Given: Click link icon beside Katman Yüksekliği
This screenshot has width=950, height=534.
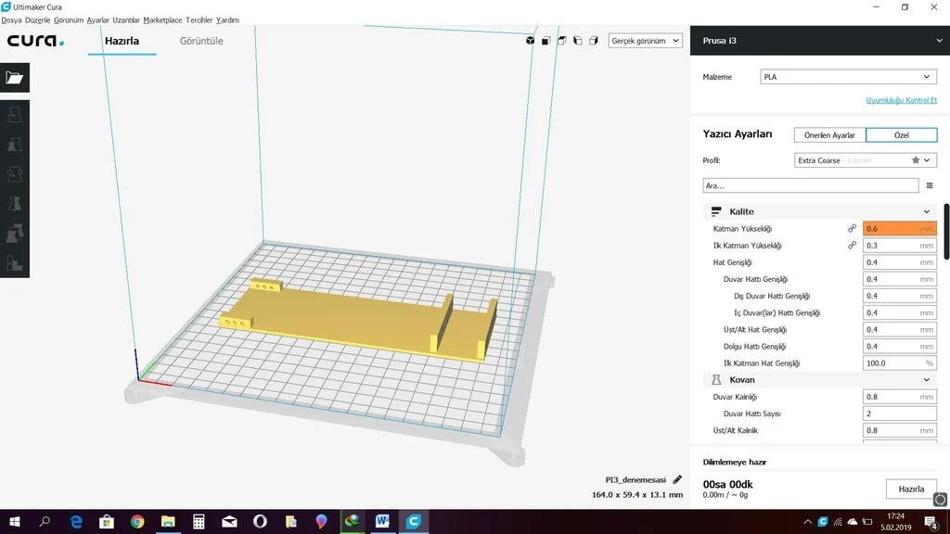Looking at the screenshot, I should click(x=852, y=229).
